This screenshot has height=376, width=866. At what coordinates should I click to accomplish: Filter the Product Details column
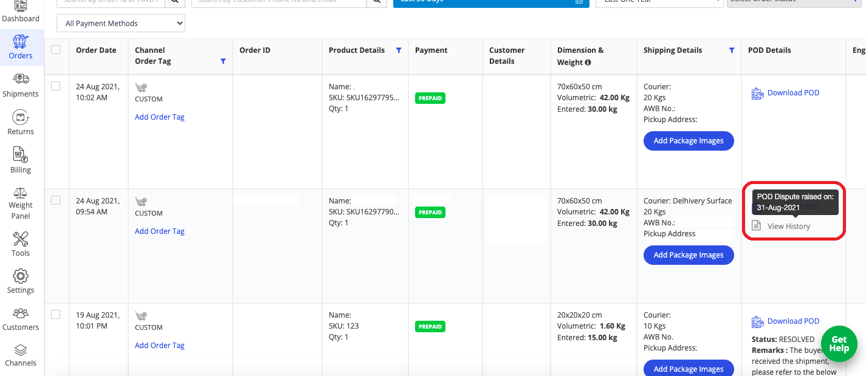coord(399,50)
